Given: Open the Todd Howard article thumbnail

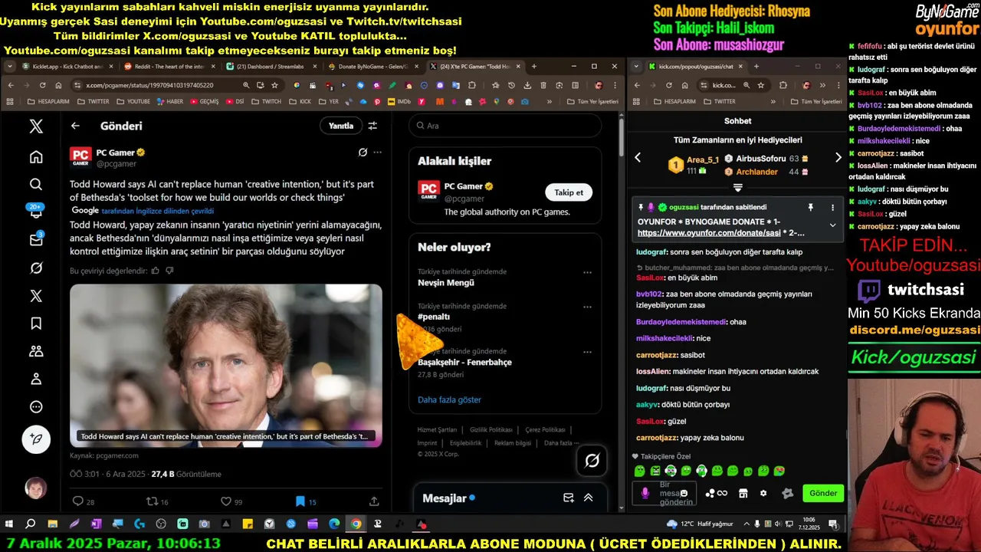Looking at the screenshot, I should click(x=226, y=366).
